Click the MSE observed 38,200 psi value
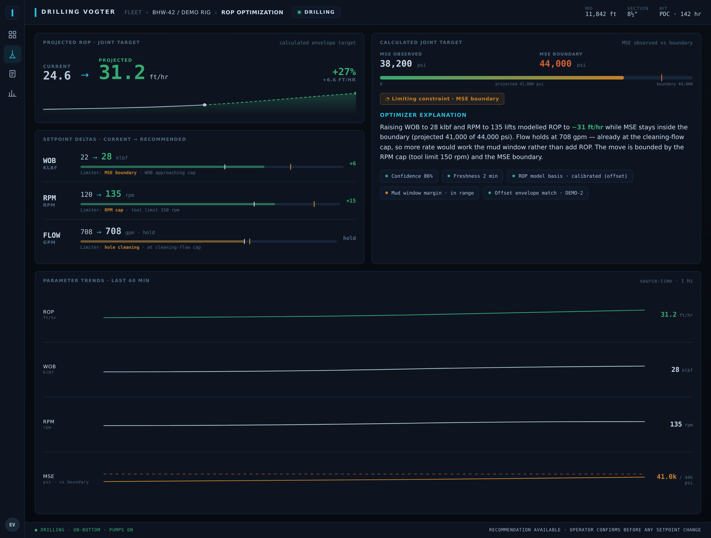The width and height of the screenshot is (711, 538). tap(403, 64)
